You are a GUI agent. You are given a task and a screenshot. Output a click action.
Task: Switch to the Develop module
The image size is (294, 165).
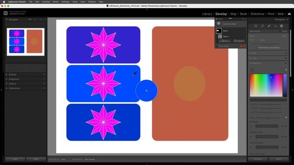pos(221,14)
